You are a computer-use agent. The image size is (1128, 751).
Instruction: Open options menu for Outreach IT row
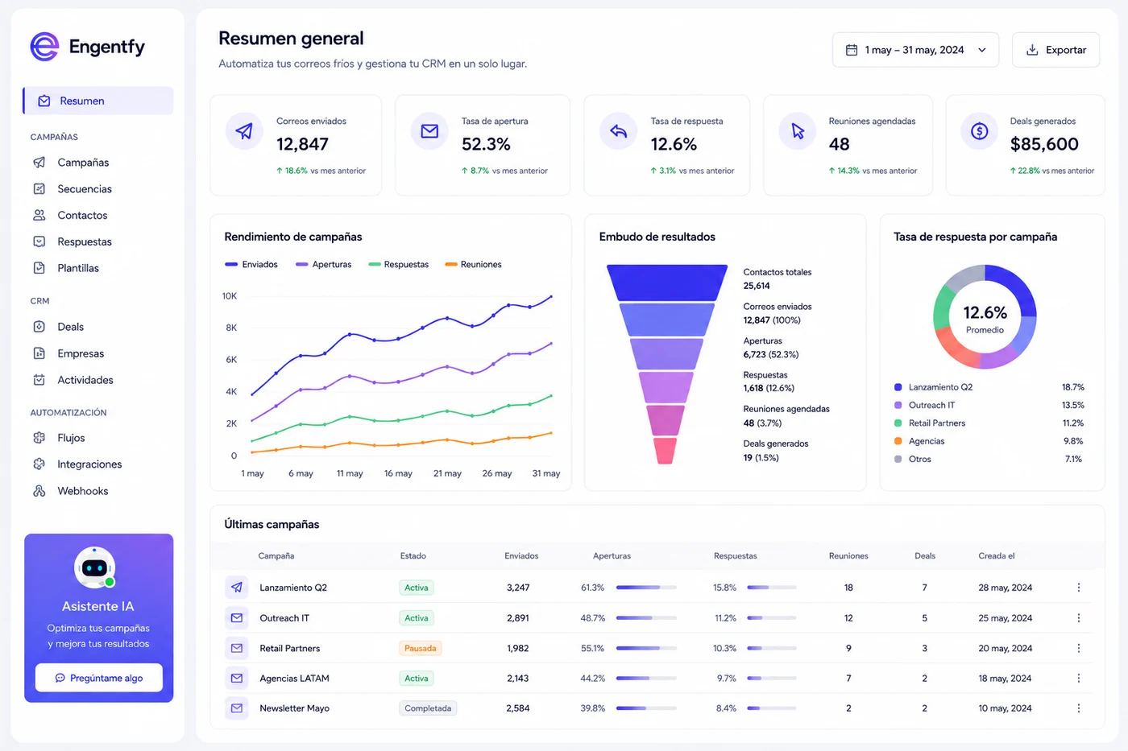[x=1079, y=618]
